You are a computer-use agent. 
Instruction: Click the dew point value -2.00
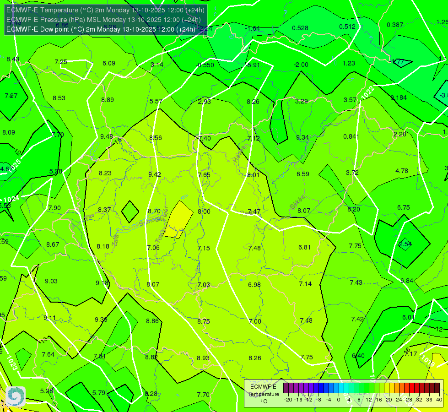coord(301,65)
